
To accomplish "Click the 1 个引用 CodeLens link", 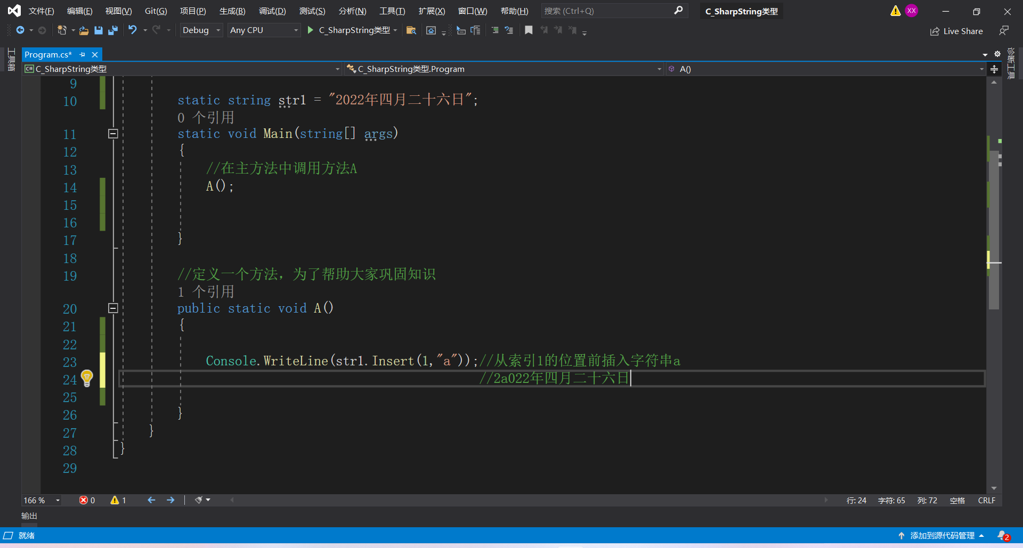I will tap(206, 291).
